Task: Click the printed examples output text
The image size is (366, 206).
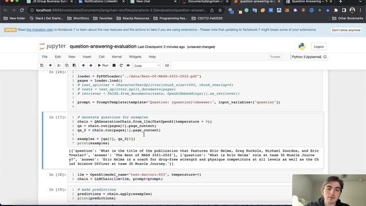Action: coord(194,157)
